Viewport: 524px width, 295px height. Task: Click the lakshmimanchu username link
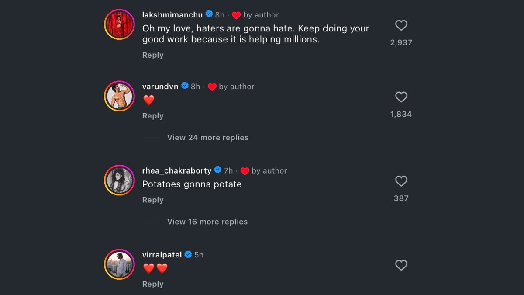click(x=172, y=15)
